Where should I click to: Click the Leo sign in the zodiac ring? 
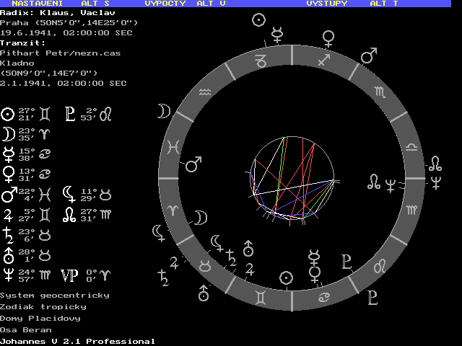(x=380, y=266)
